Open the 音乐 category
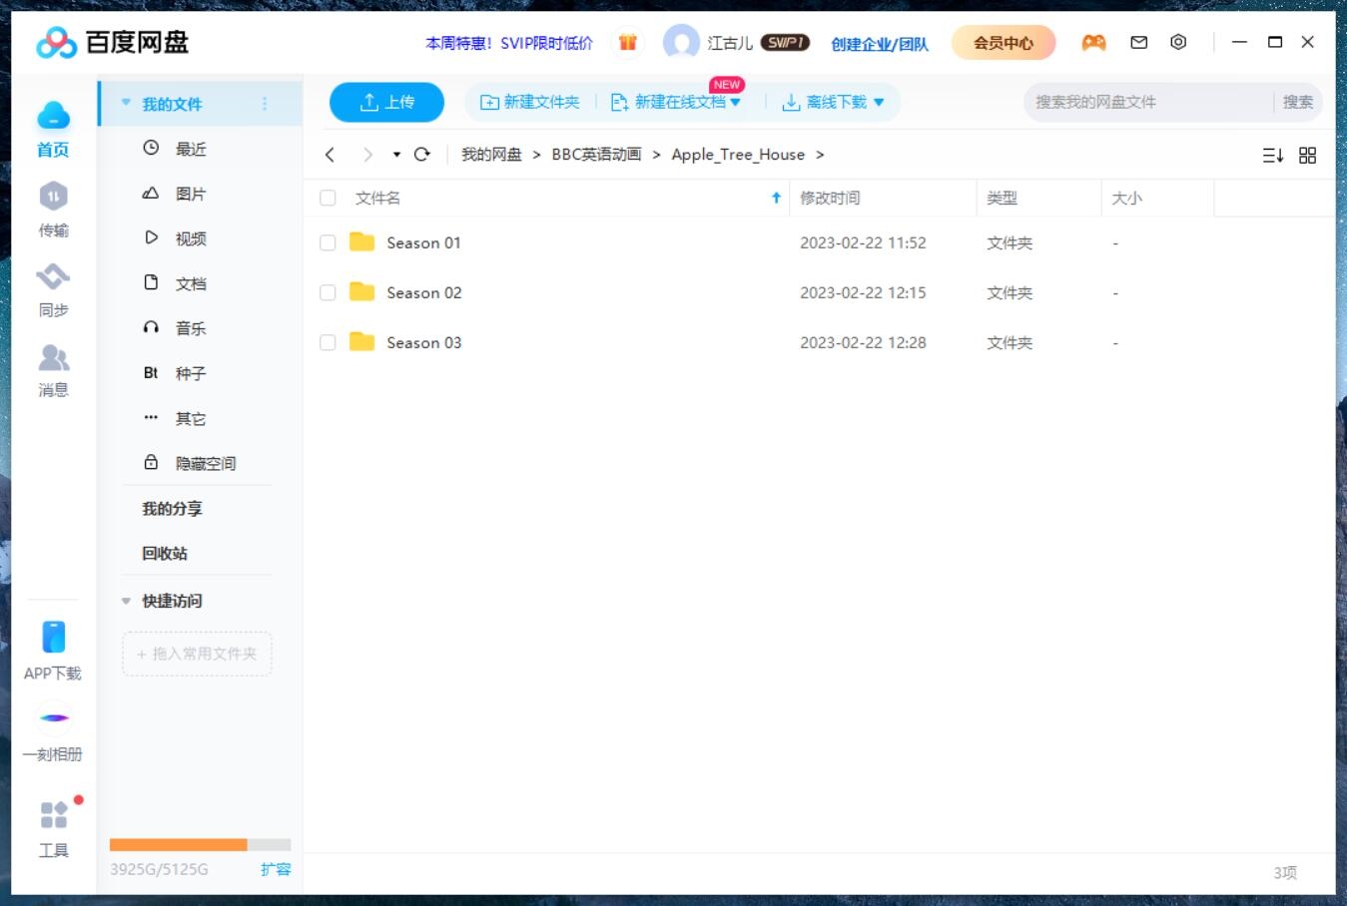 (x=191, y=327)
